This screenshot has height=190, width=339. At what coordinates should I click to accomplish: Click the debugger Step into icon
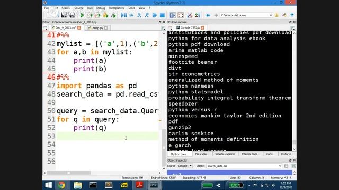click(x=139, y=15)
